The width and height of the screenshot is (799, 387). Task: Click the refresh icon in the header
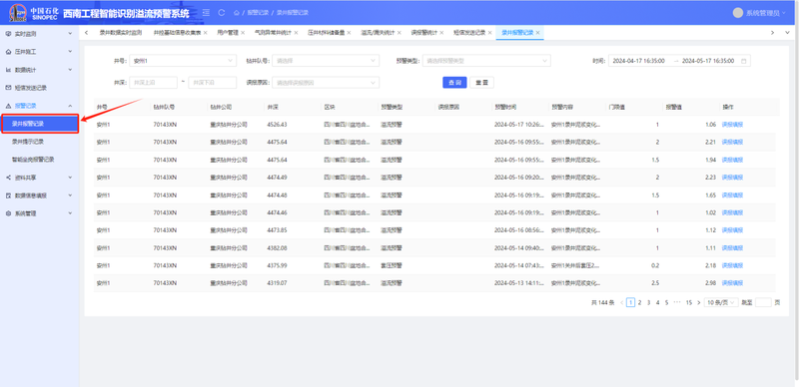click(221, 12)
